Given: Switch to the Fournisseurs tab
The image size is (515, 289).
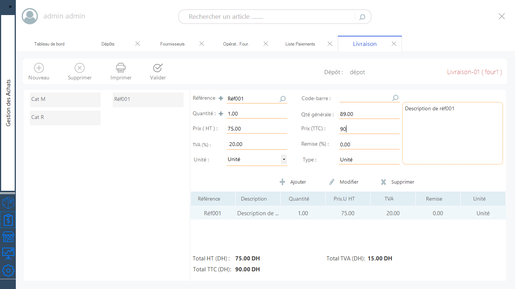Looking at the screenshot, I should click(x=172, y=44).
